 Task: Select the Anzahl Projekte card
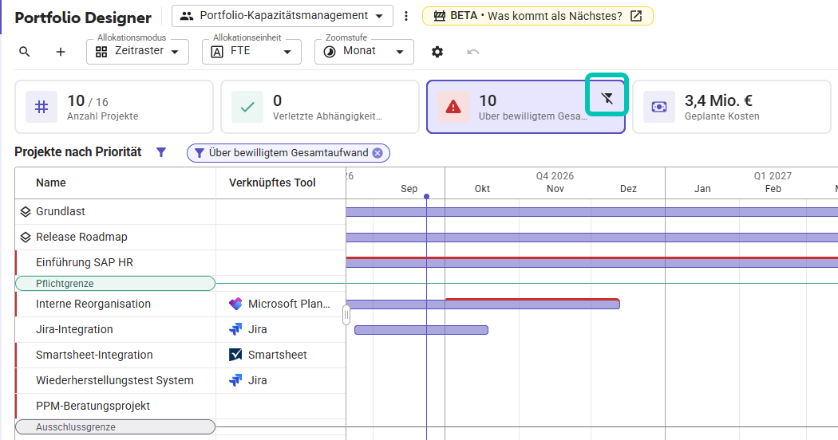click(114, 107)
